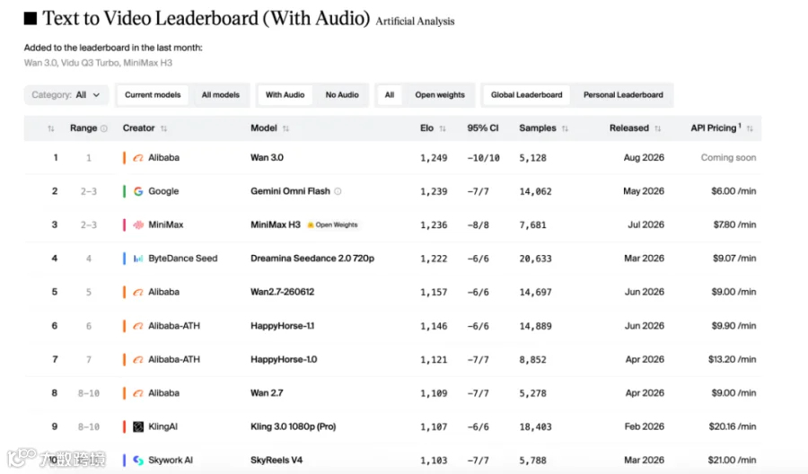Sort by rank using the first column arrows

51,128
